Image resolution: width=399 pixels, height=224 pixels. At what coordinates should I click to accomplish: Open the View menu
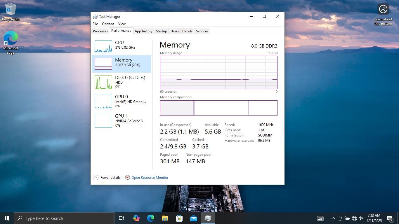(122, 24)
